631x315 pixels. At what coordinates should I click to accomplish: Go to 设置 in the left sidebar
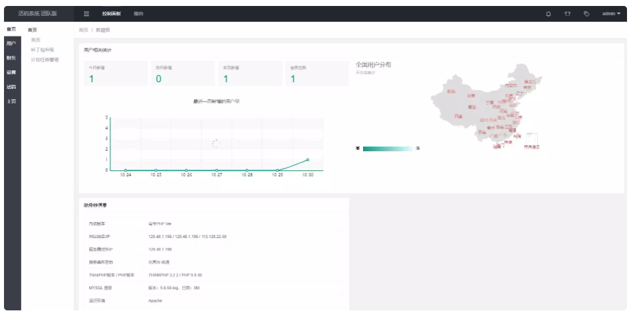[11, 72]
